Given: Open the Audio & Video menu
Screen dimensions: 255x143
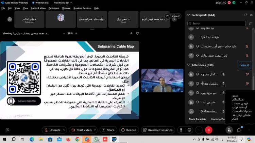Looking at the screenshot, I should [x=38, y=8].
